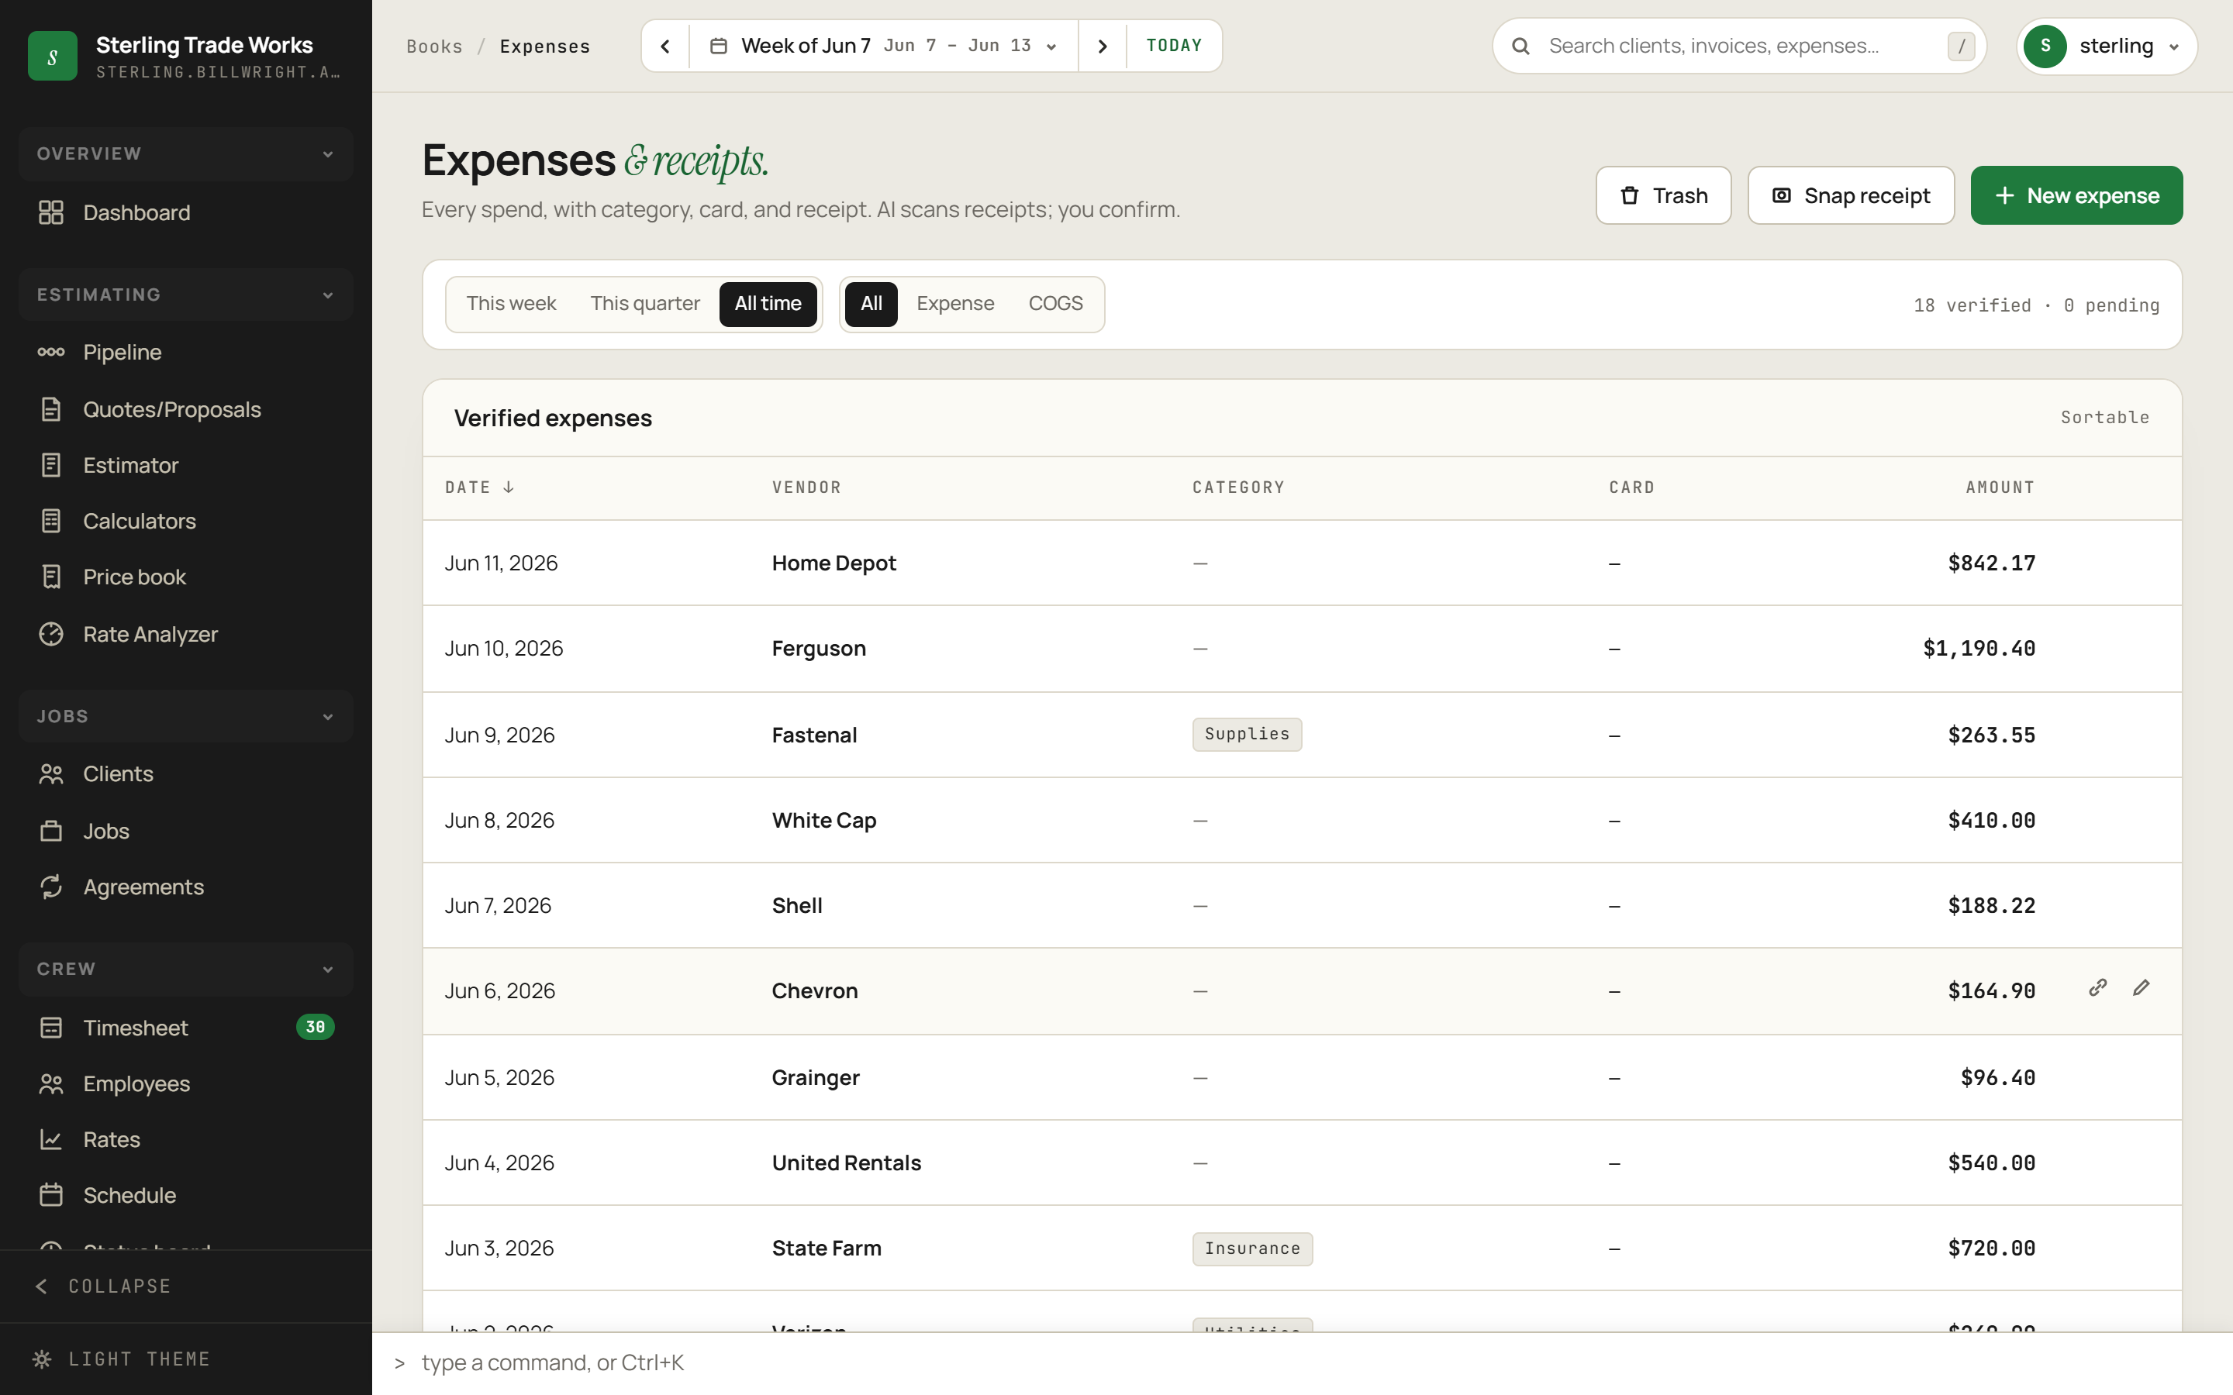Select the Fastenal vendor
Image resolution: width=2233 pixels, height=1395 pixels.
[x=815, y=735]
